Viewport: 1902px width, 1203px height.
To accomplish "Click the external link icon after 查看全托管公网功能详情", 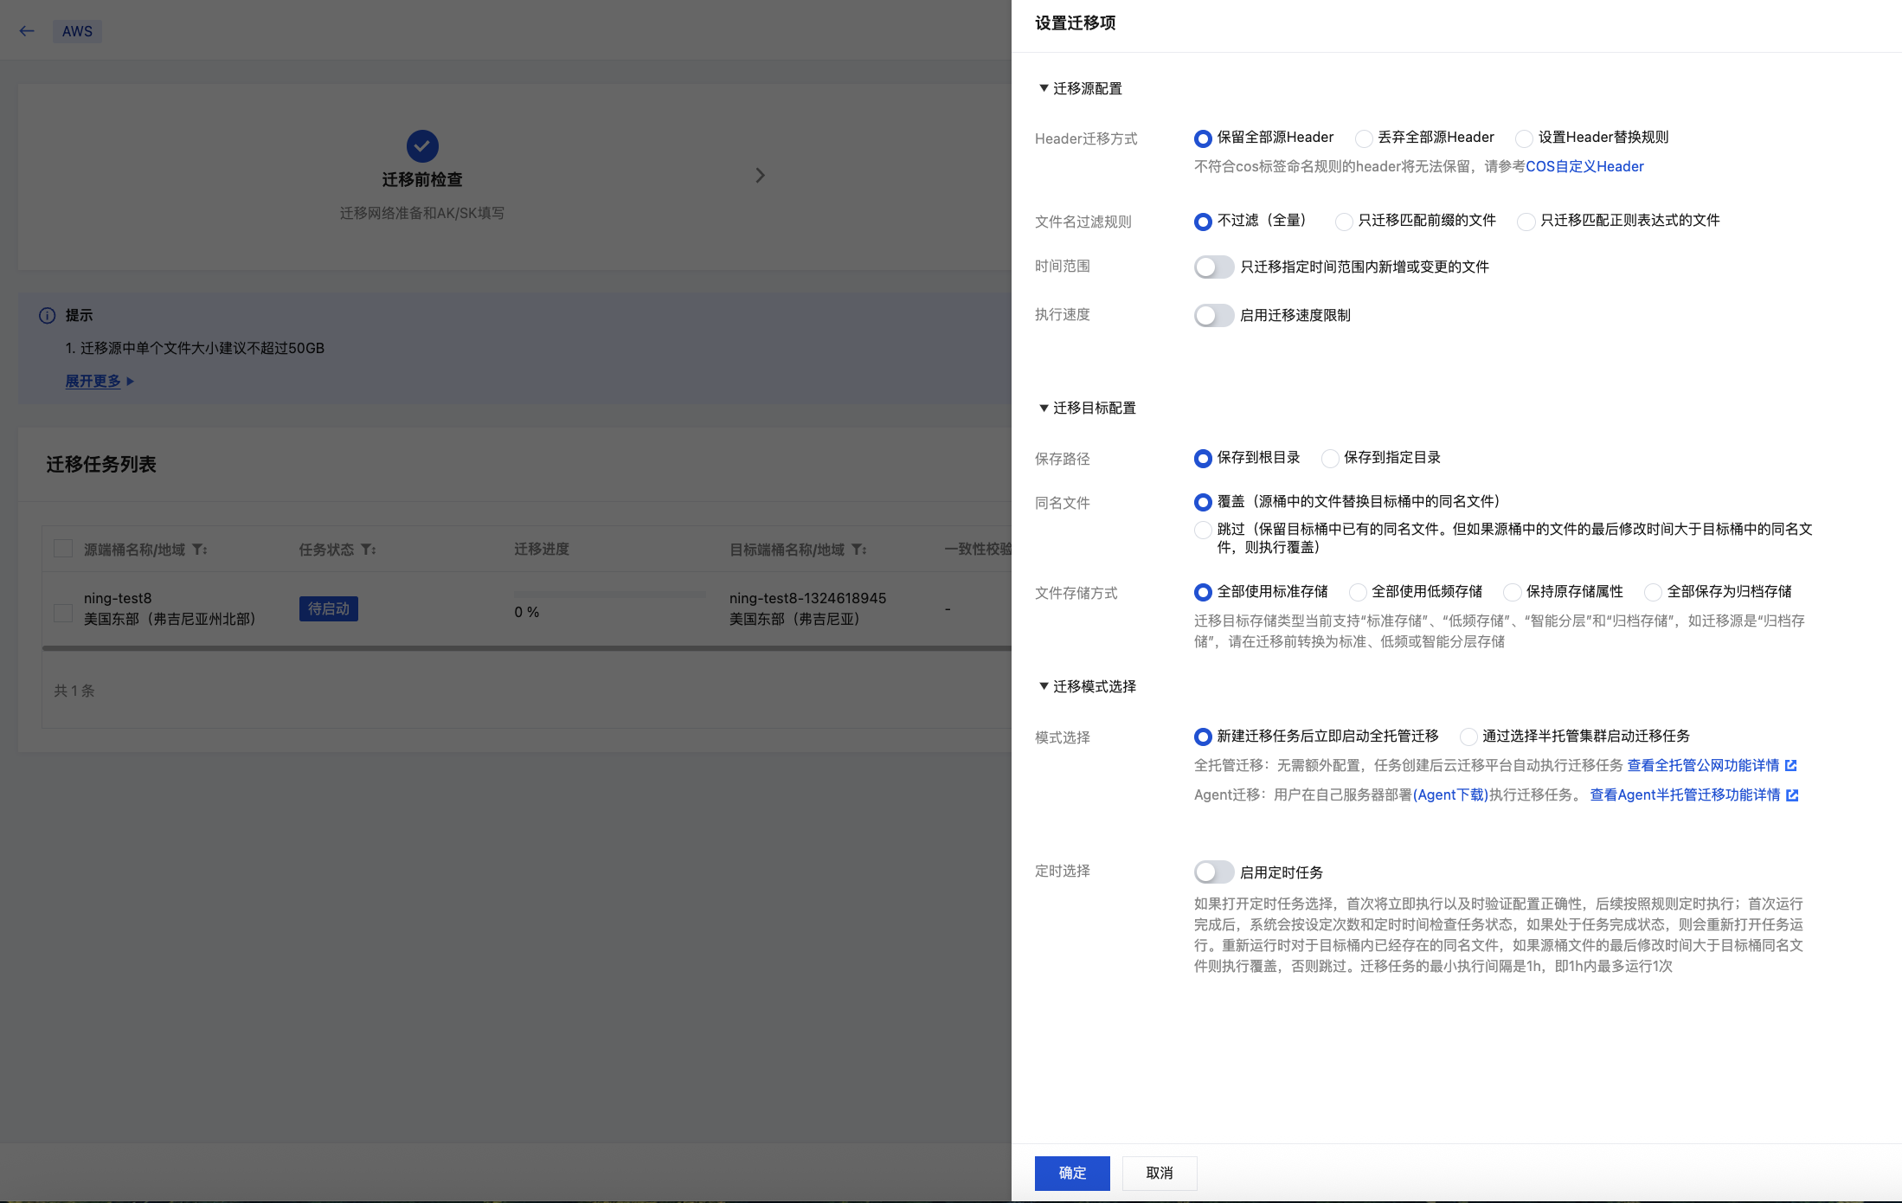I will pos(1791,765).
